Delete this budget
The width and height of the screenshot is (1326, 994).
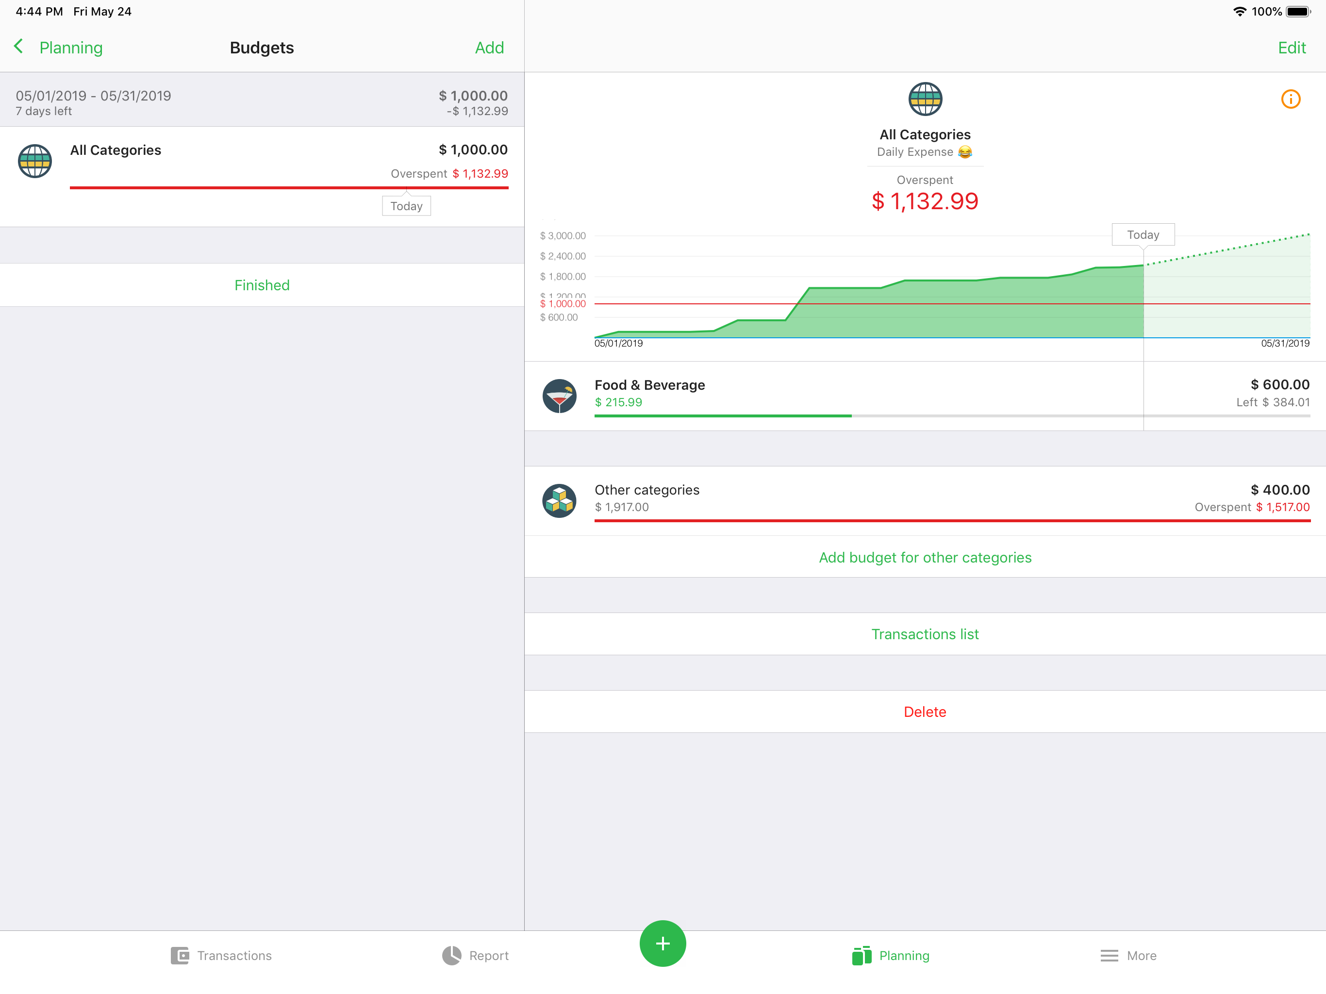coord(925,712)
